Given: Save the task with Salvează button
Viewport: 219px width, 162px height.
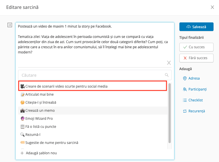Looking at the screenshot, I should click(x=196, y=27).
